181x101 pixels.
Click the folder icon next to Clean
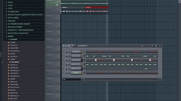tap(6, 6)
